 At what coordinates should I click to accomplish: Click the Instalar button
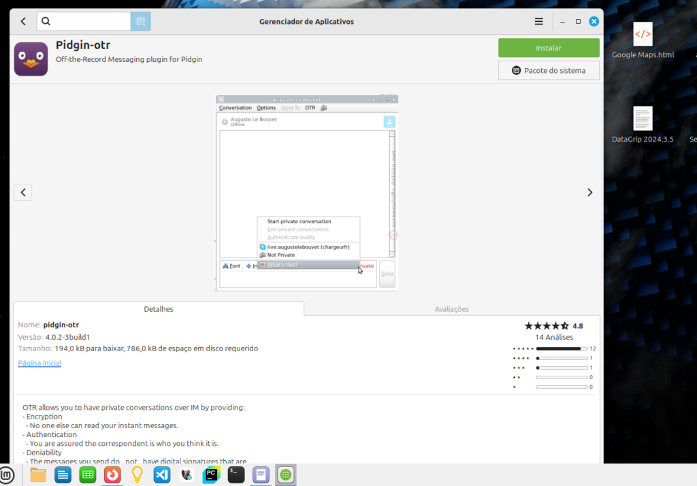(x=549, y=48)
